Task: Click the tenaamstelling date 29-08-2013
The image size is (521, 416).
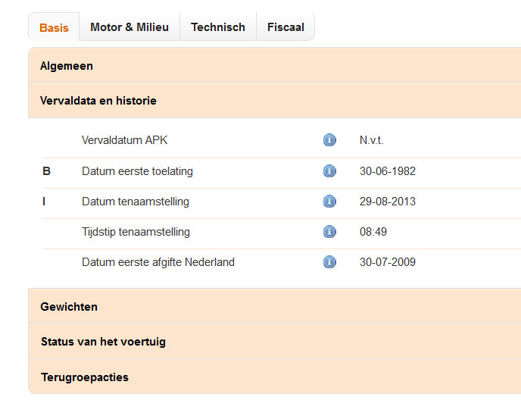Action: [x=387, y=202]
